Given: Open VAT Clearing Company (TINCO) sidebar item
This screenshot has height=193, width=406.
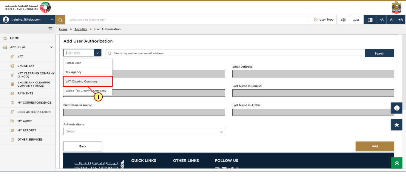Looking at the screenshot, I should click(x=28, y=75).
